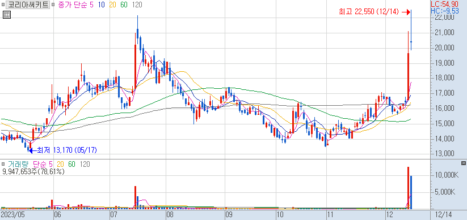This screenshot has height=220, width=467.
Task: Select the 20-day price moving average label
Action: (x=113, y=5)
